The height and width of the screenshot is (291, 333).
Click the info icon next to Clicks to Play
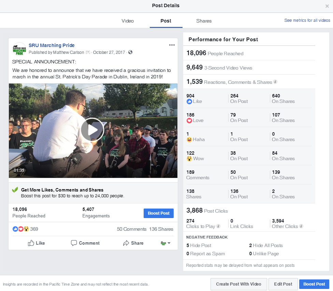tap(218, 226)
